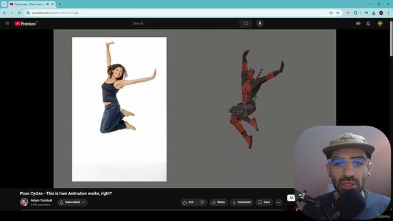393x221 pixels.
Task: Open Adam Turnbull channel avatar
Action: (x=25, y=202)
